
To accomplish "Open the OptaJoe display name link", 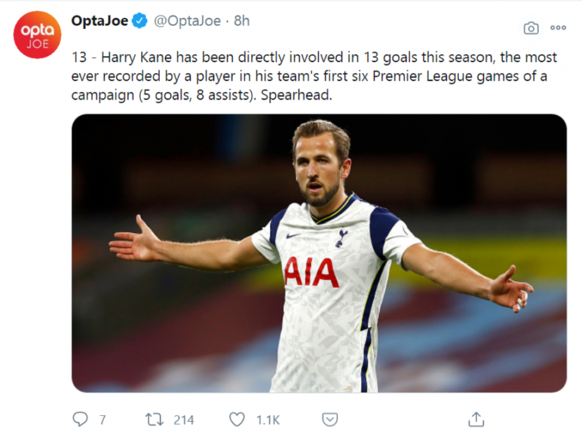I will pos(100,21).
